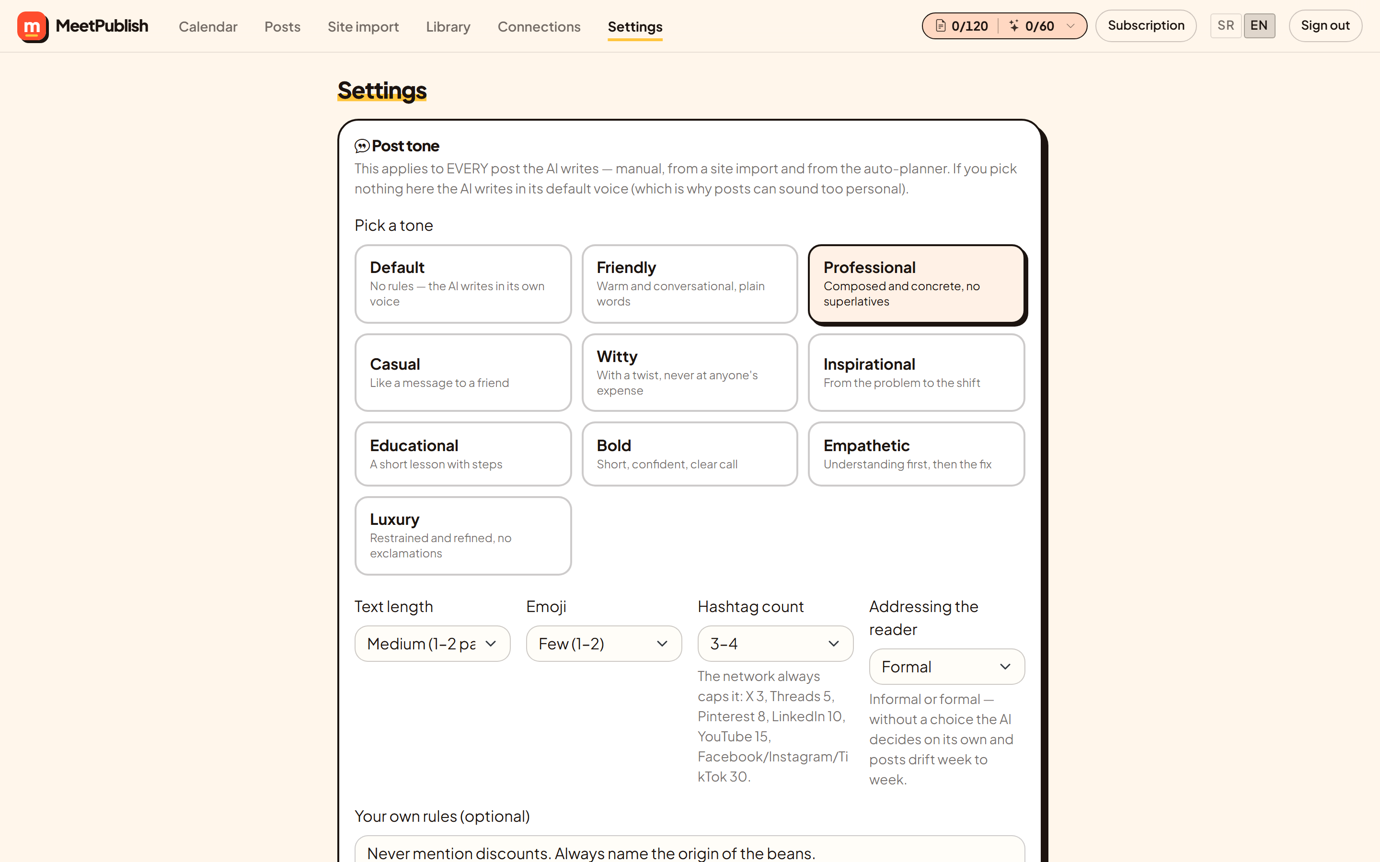Screen dimensions: 1380x862
Task: Click the AI sparkle credits icon
Action: pos(1014,26)
